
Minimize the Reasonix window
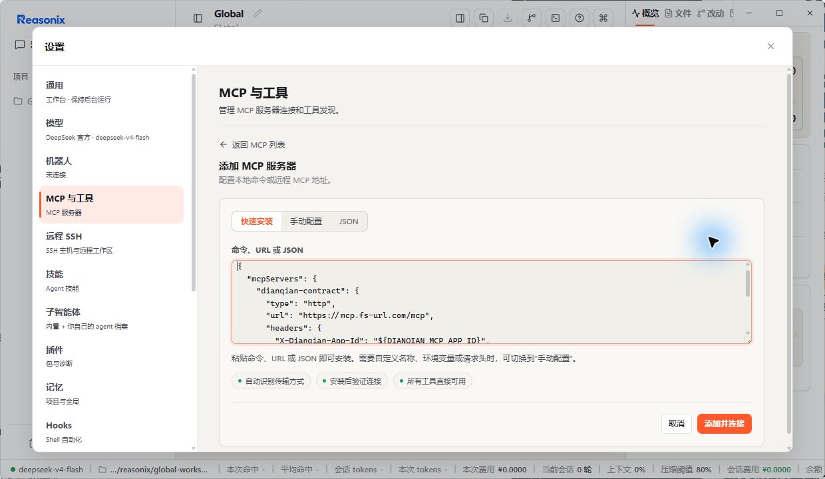(x=749, y=13)
